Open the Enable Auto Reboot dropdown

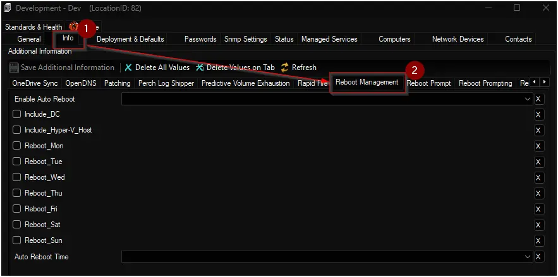coord(528,99)
